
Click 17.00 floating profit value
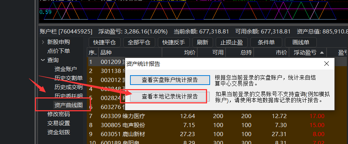pyautogui.click(x=317, y=116)
